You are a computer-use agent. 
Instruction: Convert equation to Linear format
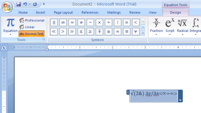click(27, 27)
